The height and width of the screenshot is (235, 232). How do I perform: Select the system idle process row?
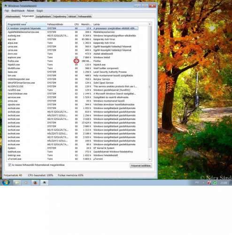pos(72,28)
